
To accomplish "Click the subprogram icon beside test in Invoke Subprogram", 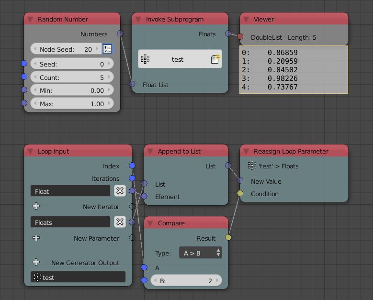I will (x=145, y=59).
